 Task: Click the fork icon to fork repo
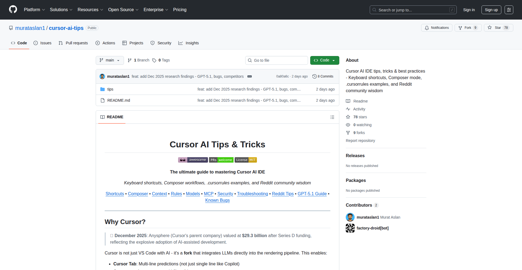[460, 27]
